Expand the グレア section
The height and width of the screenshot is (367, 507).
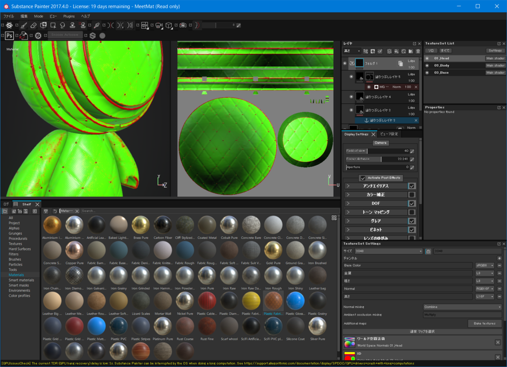348,221
